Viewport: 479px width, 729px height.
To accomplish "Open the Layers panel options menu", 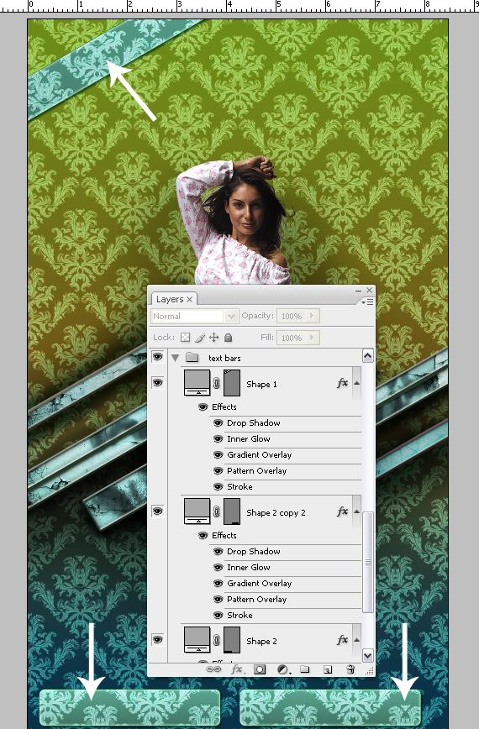I will pyautogui.click(x=367, y=302).
